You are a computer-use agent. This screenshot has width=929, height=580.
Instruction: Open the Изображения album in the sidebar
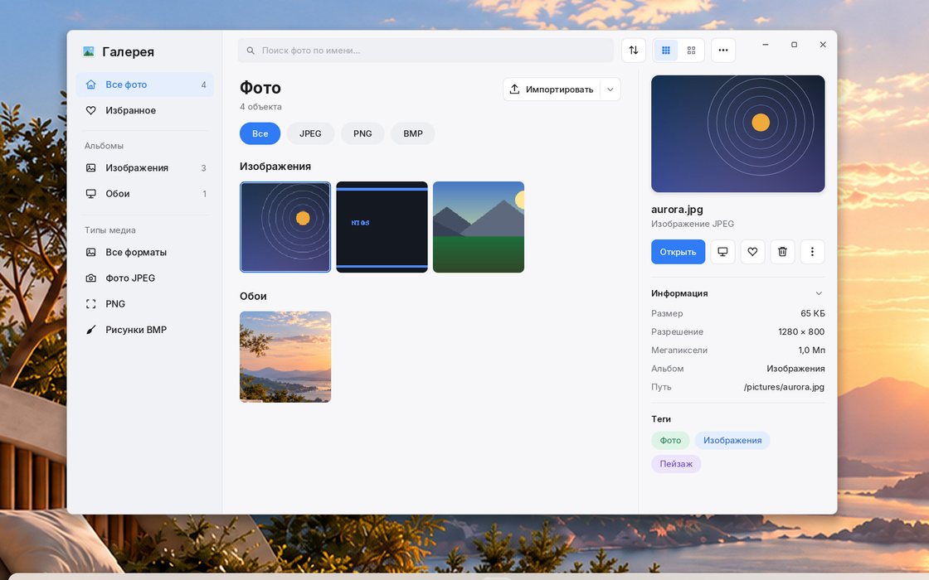[144, 168]
